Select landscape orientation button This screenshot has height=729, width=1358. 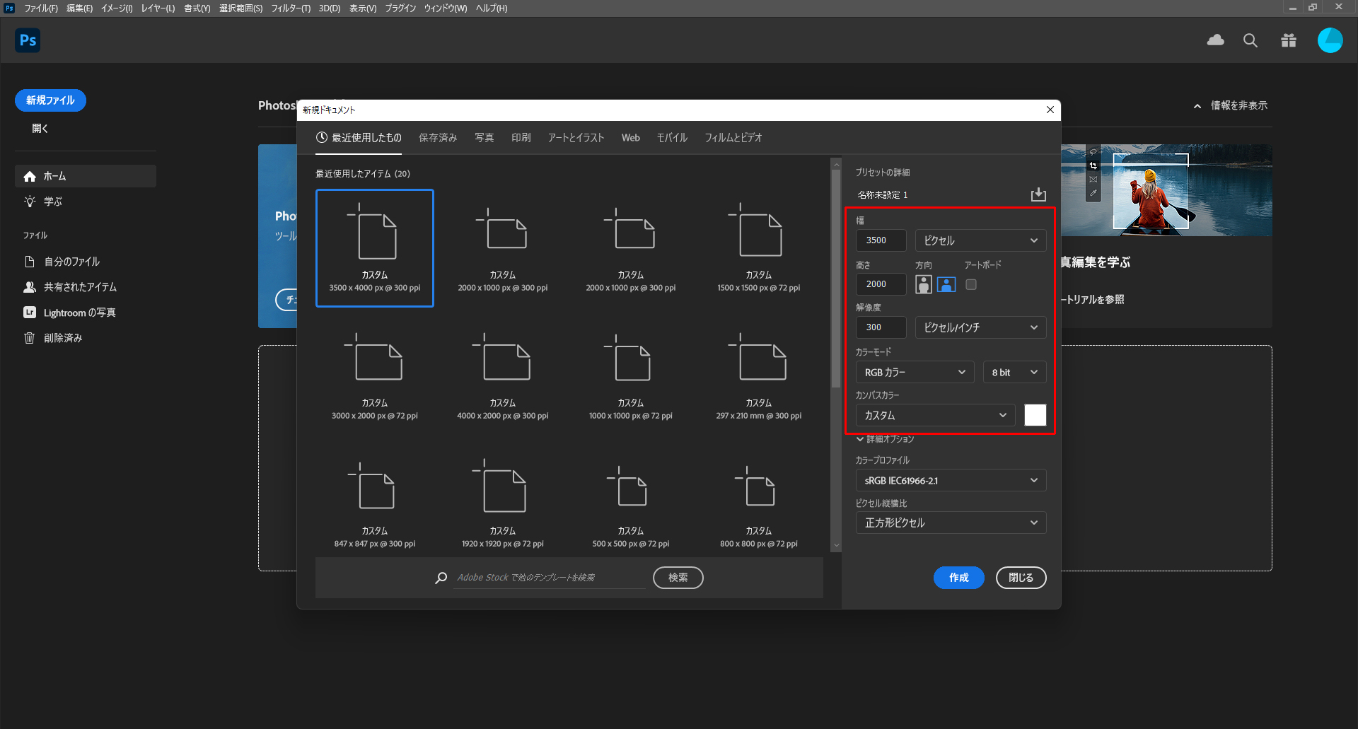946,284
